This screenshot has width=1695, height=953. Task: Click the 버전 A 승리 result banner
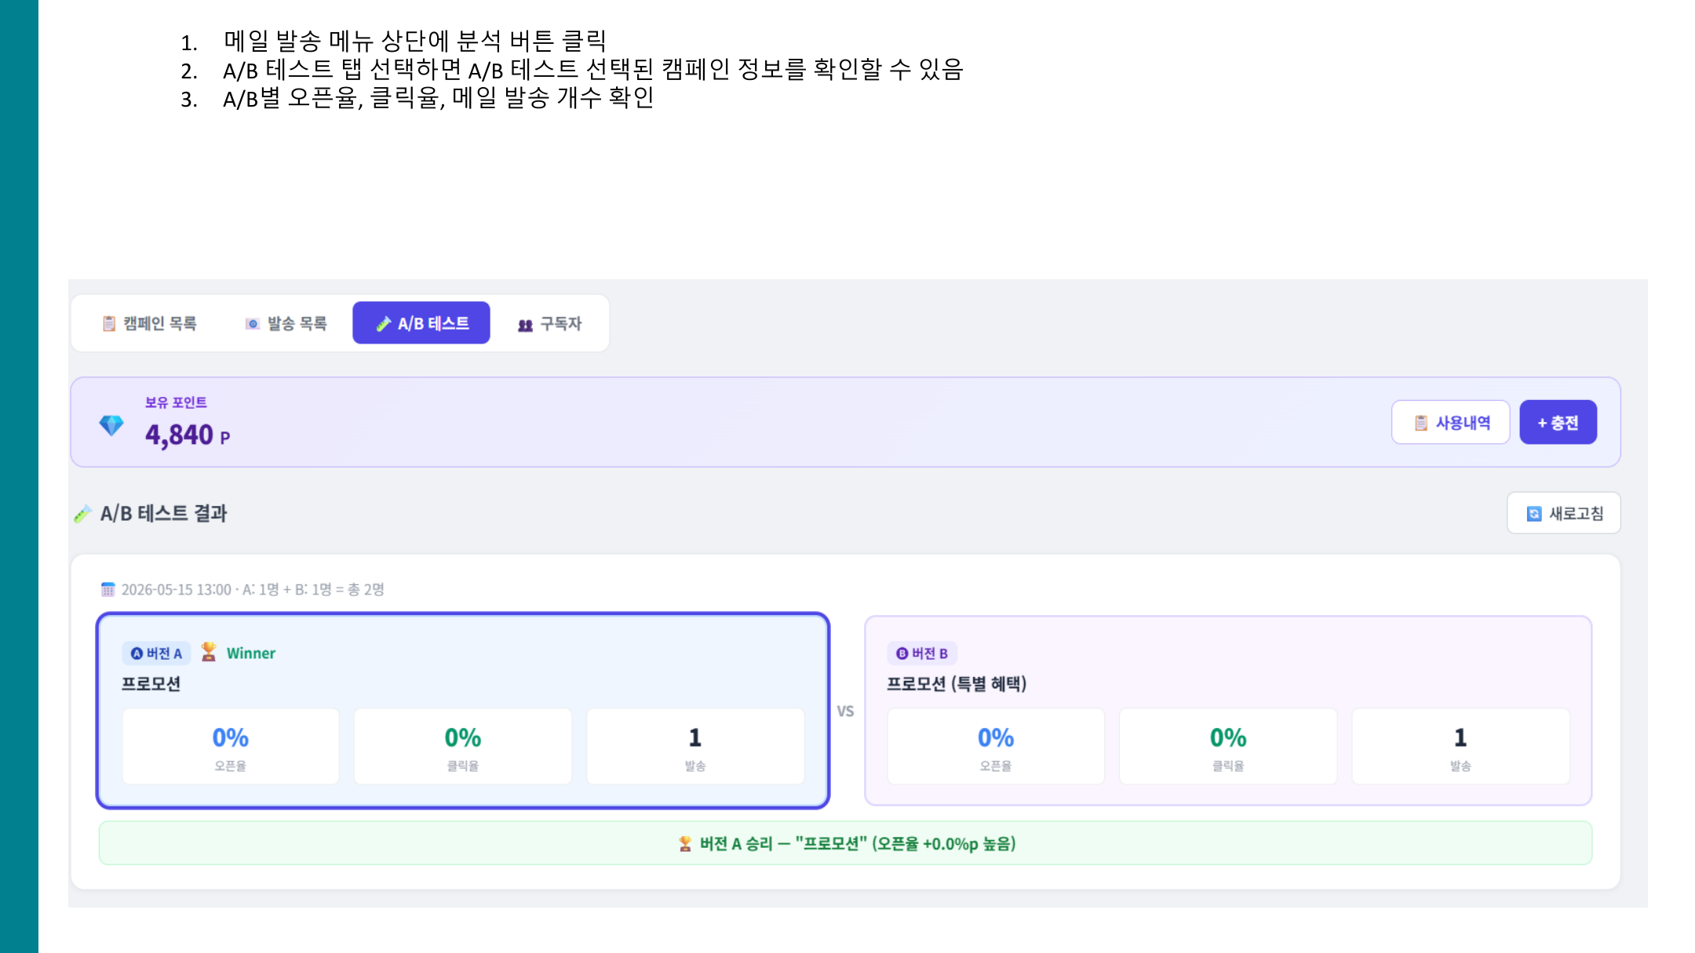tap(845, 843)
